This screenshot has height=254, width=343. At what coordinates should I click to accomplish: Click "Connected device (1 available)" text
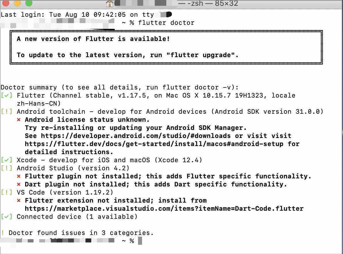pos(77,216)
